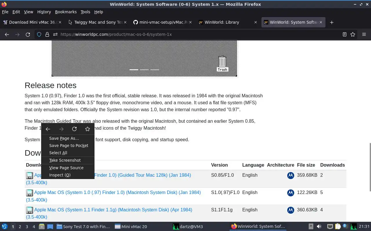371x231 pixels.
Task: Switch to Twiggy Mac and Sony Test tab
Action: (x=97, y=22)
